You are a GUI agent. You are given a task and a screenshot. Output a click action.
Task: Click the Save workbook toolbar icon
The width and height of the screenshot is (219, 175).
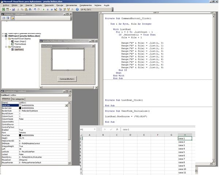tap(14, 10)
